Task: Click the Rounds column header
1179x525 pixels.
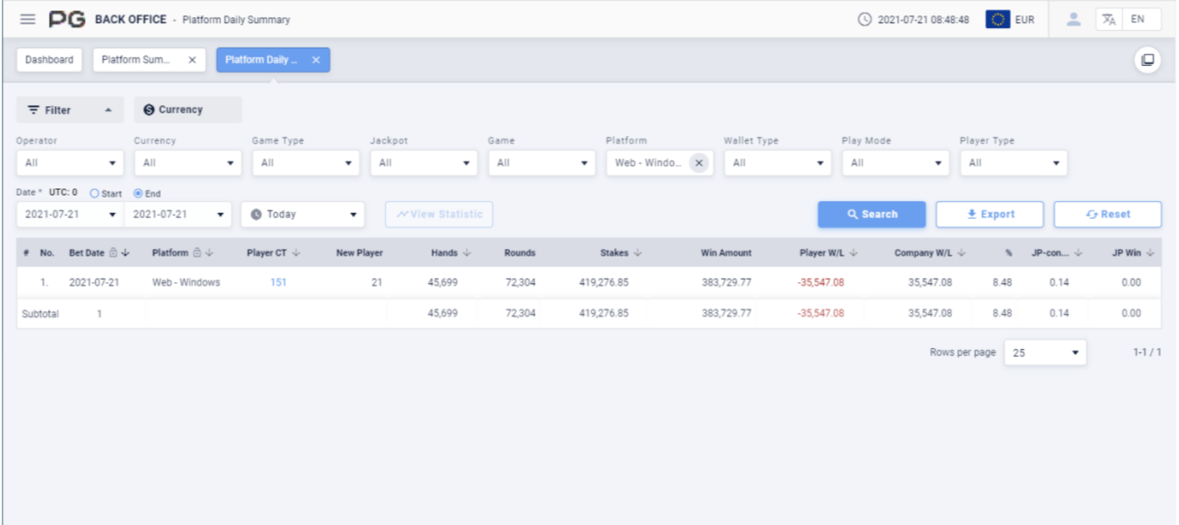Action: pos(519,253)
